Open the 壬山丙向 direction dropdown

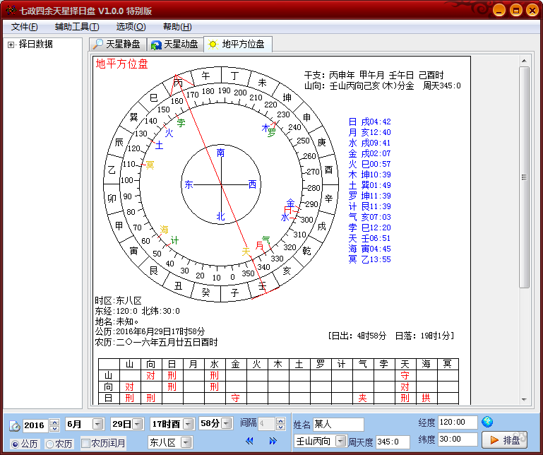tap(341, 441)
